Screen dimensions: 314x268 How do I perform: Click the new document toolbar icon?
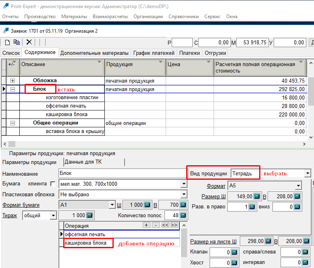[x=7, y=42]
